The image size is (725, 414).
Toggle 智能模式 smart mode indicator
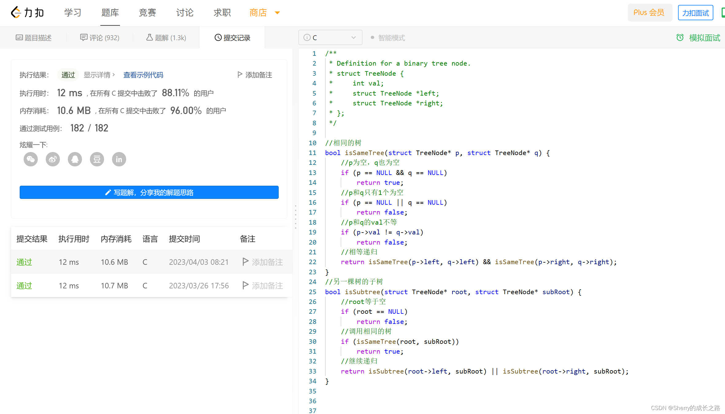[388, 38]
